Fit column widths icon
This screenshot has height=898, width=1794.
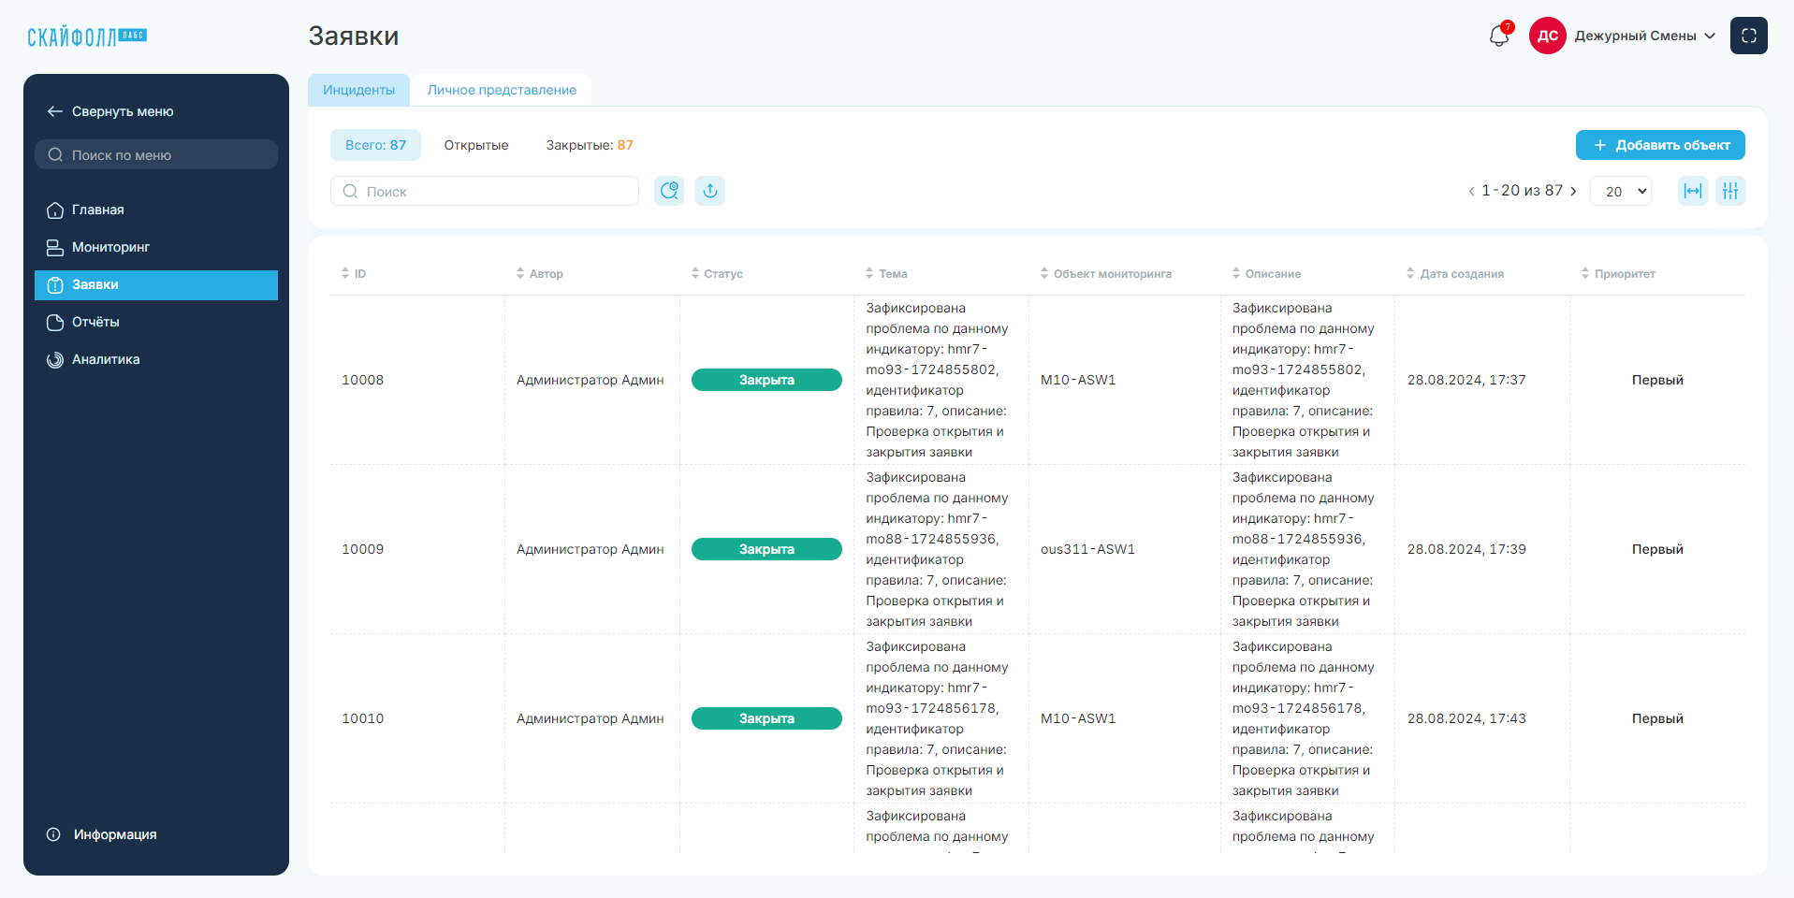(1693, 191)
